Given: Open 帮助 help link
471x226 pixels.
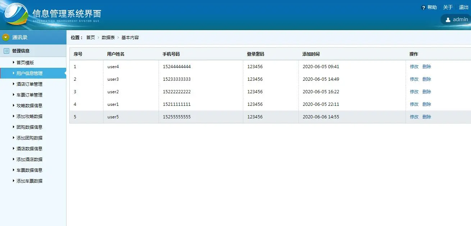Looking at the screenshot, I should click(x=432, y=8).
